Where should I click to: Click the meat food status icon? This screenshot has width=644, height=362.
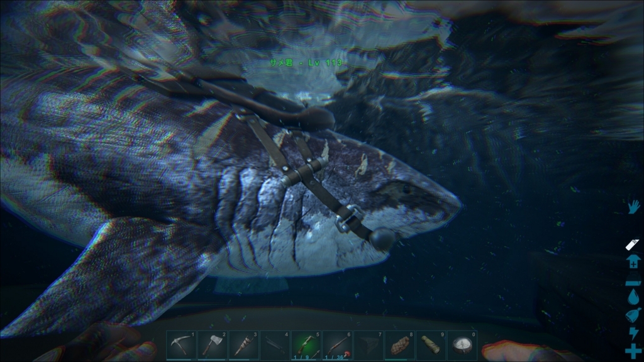point(633,315)
